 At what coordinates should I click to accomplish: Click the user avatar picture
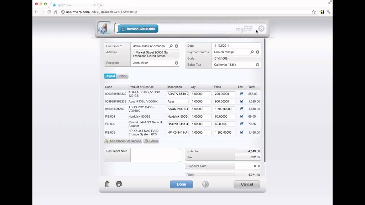(104, 28)
